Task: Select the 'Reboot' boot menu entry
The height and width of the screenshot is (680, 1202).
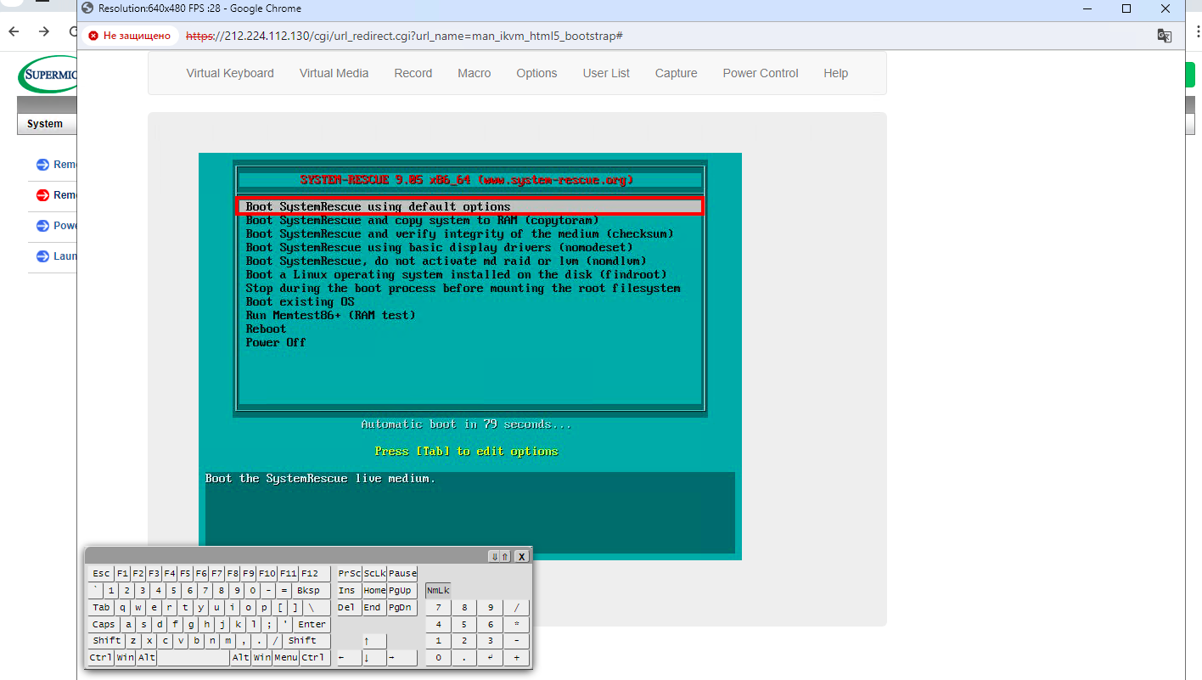Action: [x=266, y=329]
